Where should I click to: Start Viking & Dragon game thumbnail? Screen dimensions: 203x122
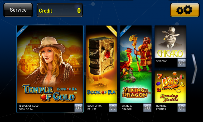pos(136,64)
